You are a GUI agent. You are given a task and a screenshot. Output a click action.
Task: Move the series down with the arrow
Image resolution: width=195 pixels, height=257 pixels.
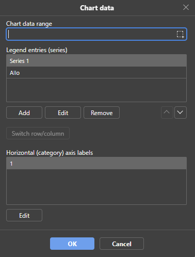pyautogui.click(x=181, y=113)
